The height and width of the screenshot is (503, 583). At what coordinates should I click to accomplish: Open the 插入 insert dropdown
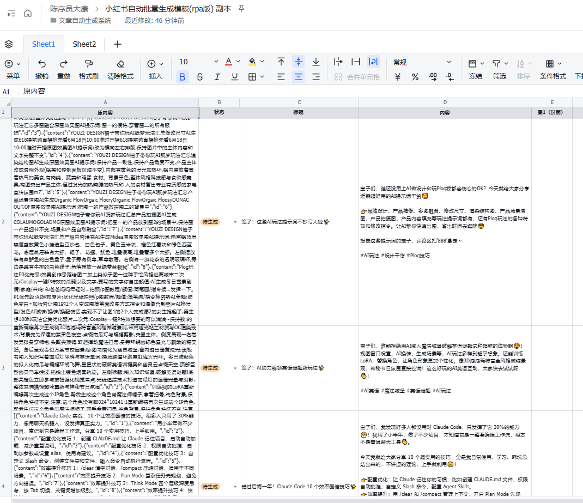(x=155, y=69)
